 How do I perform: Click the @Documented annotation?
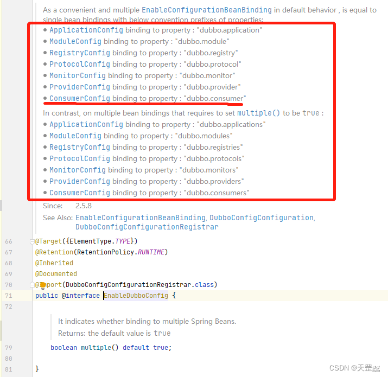pyautogui.click(x=56, y=274)
